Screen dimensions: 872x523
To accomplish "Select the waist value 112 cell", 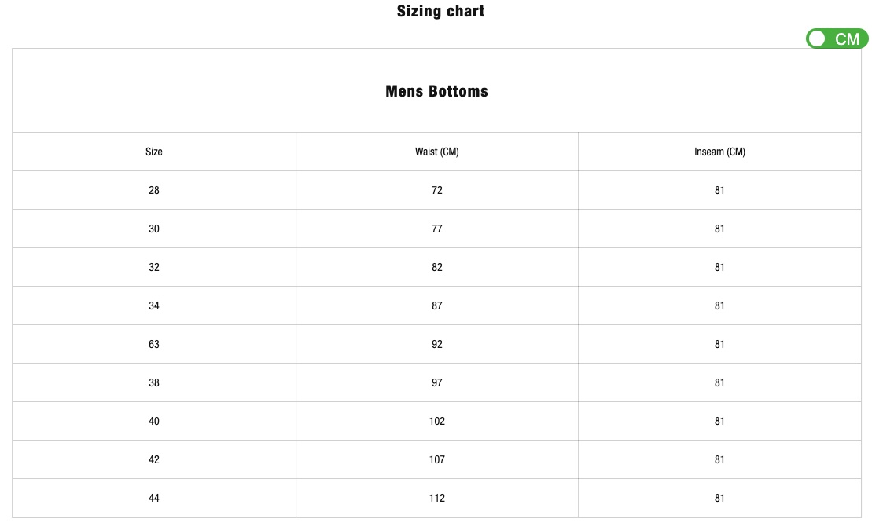I will point(436,498).
